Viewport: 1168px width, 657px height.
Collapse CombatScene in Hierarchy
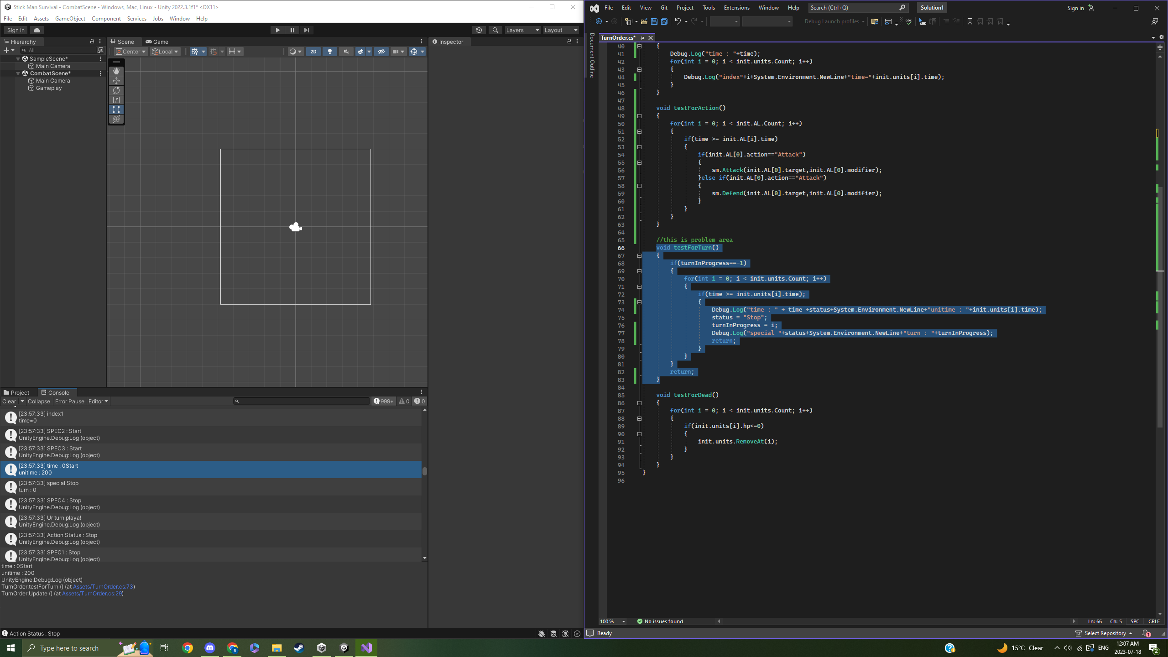(x=18, y=73)
